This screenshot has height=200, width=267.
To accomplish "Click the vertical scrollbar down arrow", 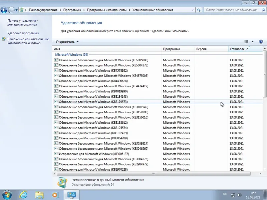I will click(x=265, y=169).
